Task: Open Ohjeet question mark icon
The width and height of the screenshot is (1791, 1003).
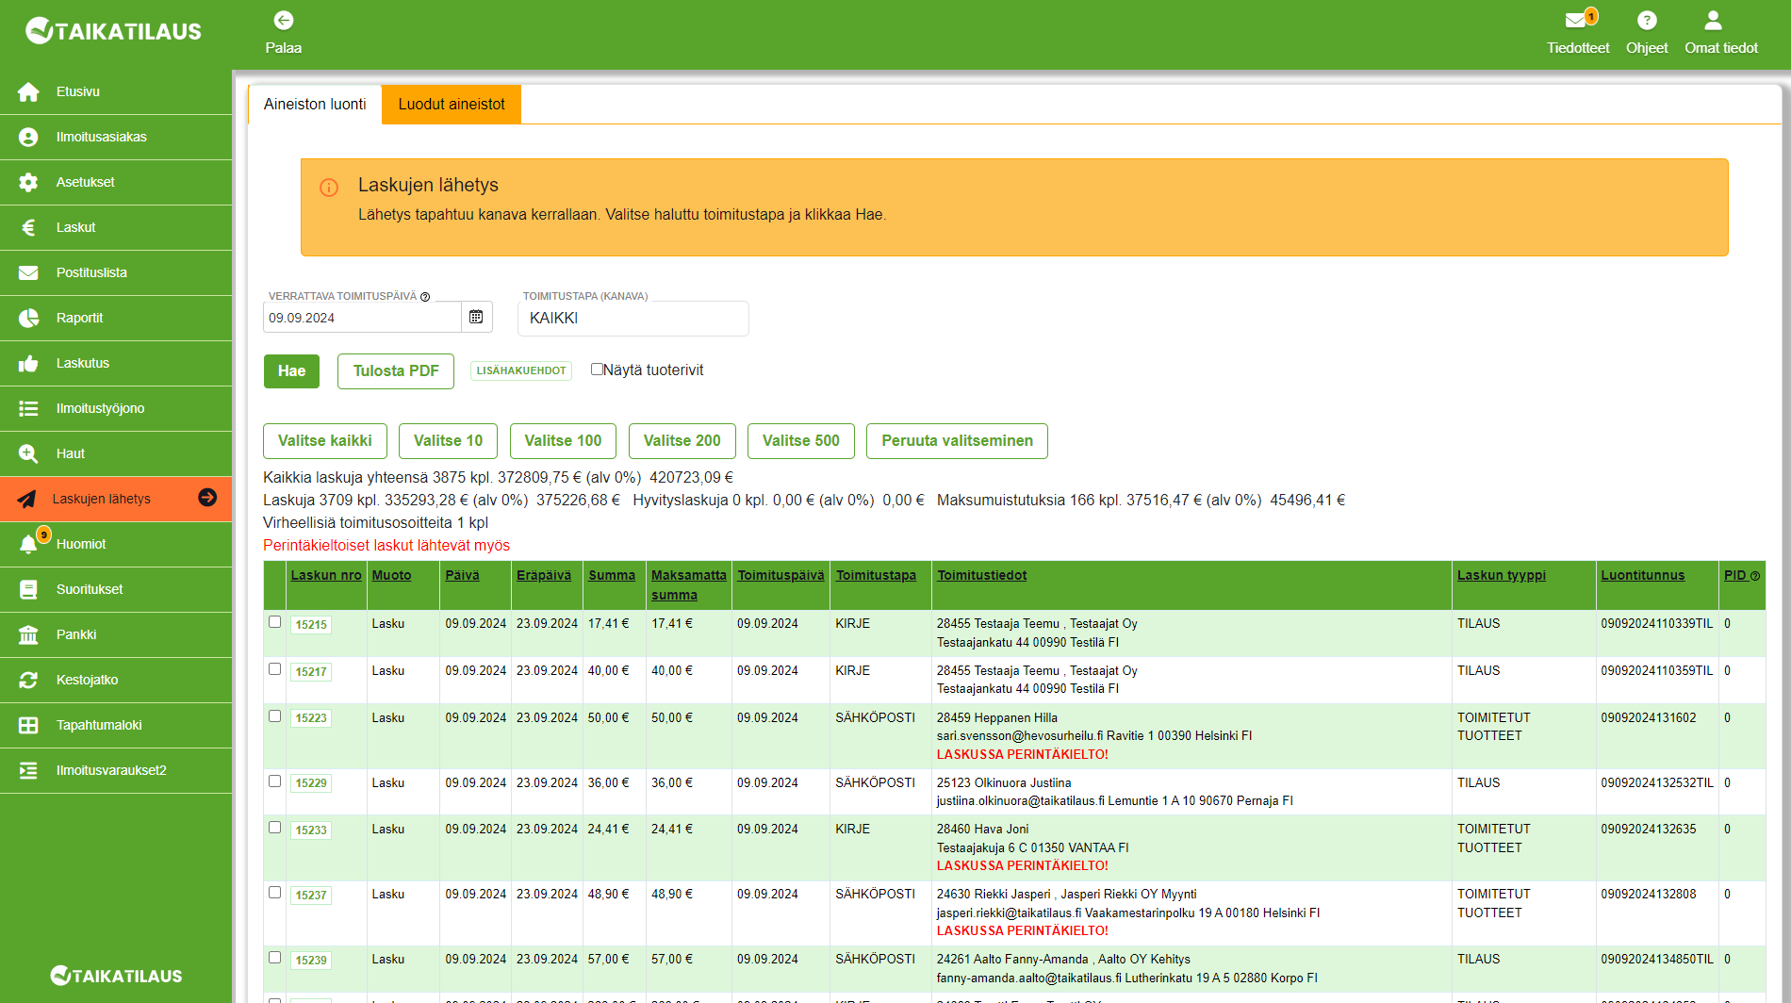Action: coord(1647,20)
